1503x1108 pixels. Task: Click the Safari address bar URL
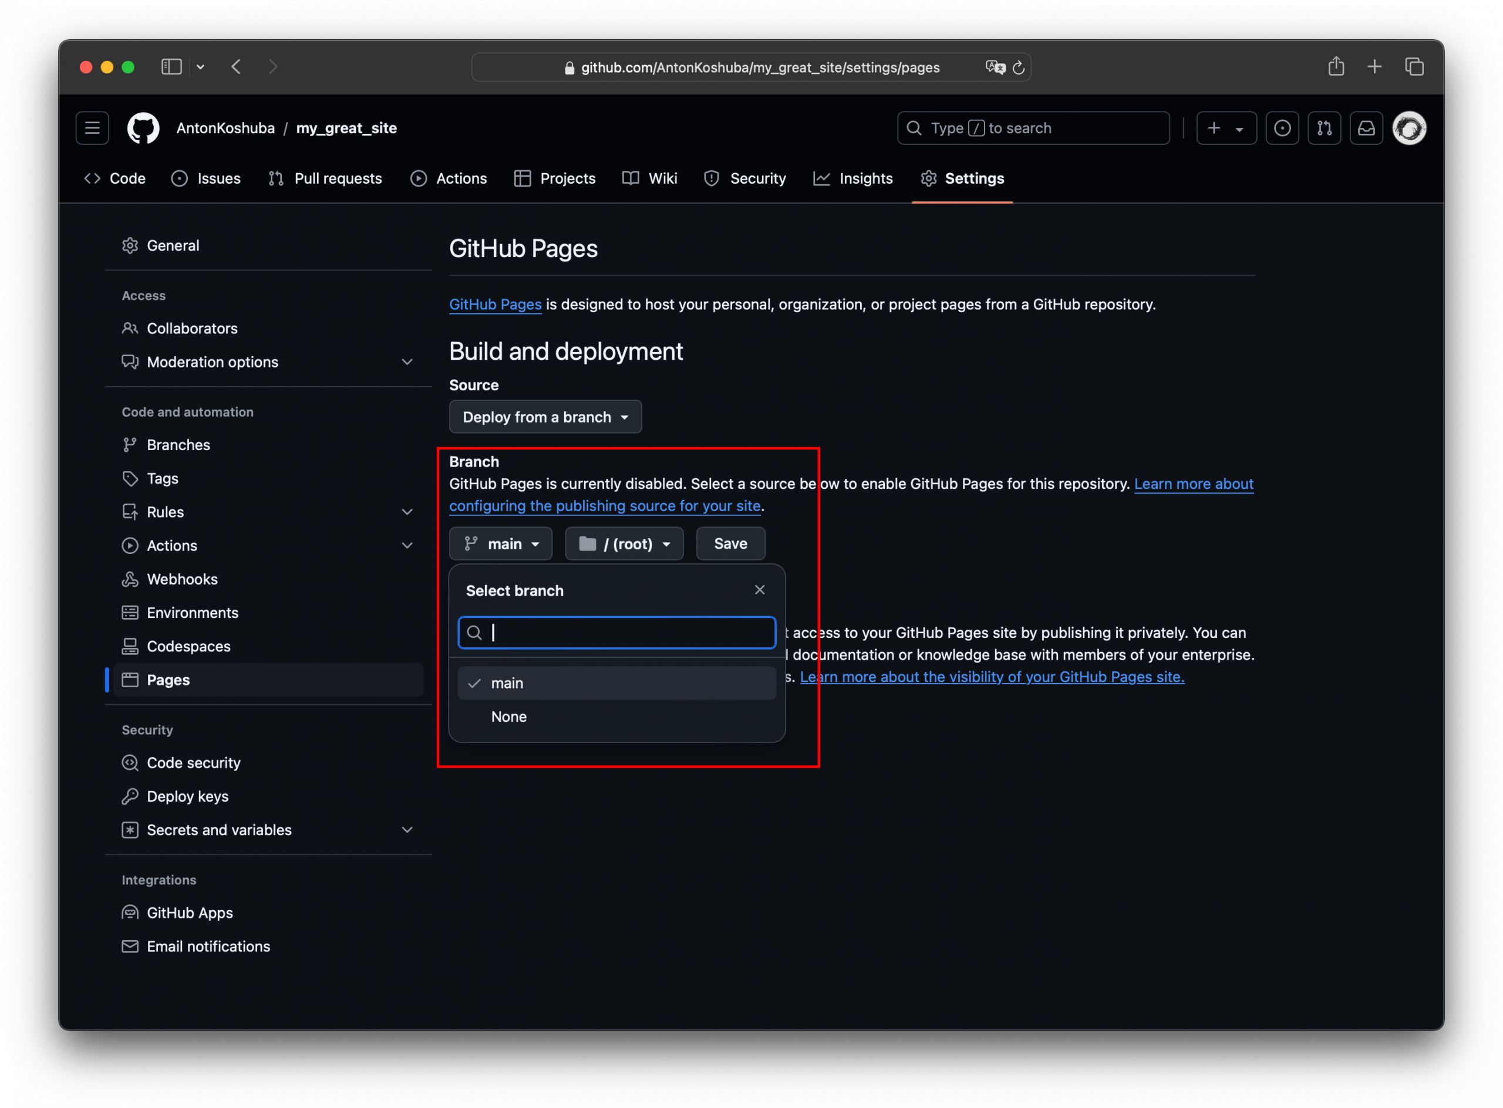coord(760,67)
